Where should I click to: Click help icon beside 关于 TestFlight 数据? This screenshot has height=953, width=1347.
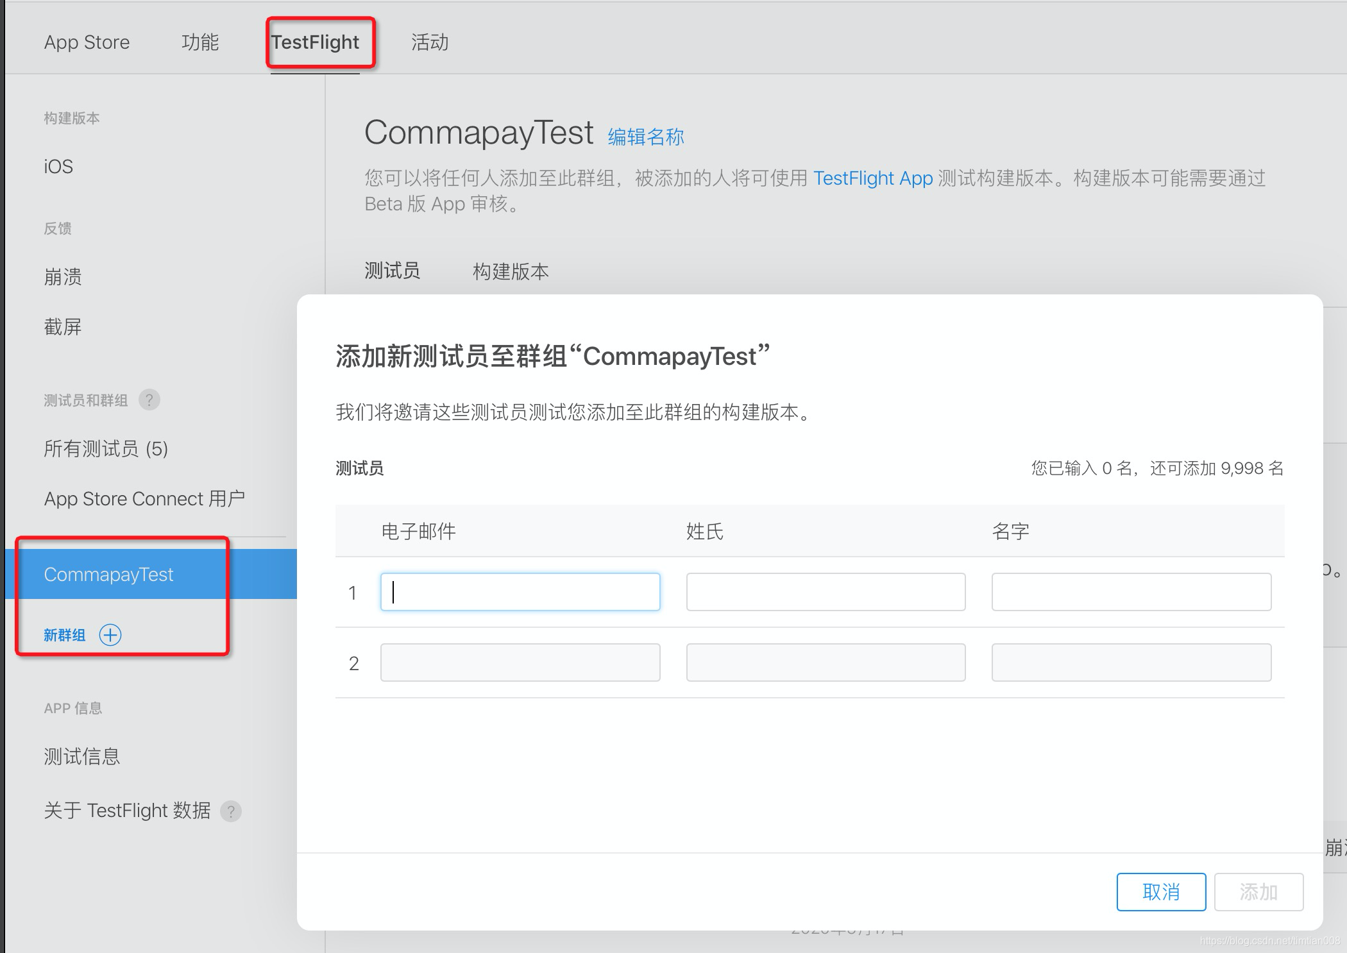click(x=231, y=811)
